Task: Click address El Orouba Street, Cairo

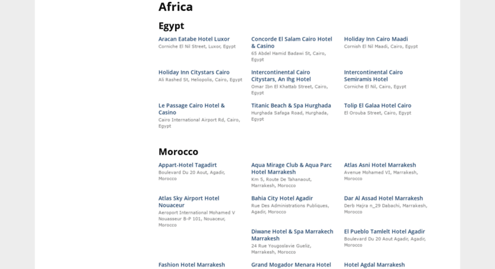Action: click(378, 113)
